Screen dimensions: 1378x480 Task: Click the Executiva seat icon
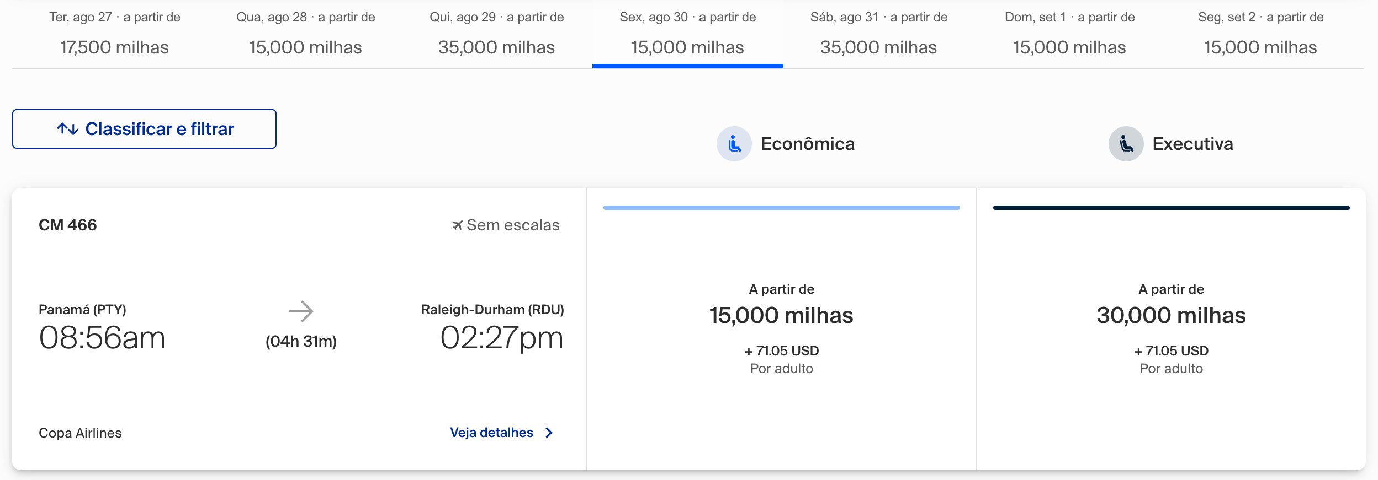(1126, 144)
